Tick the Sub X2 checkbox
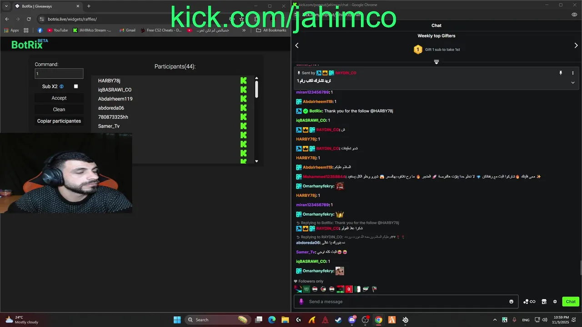 pyautogui.click(x=76, y=86)
